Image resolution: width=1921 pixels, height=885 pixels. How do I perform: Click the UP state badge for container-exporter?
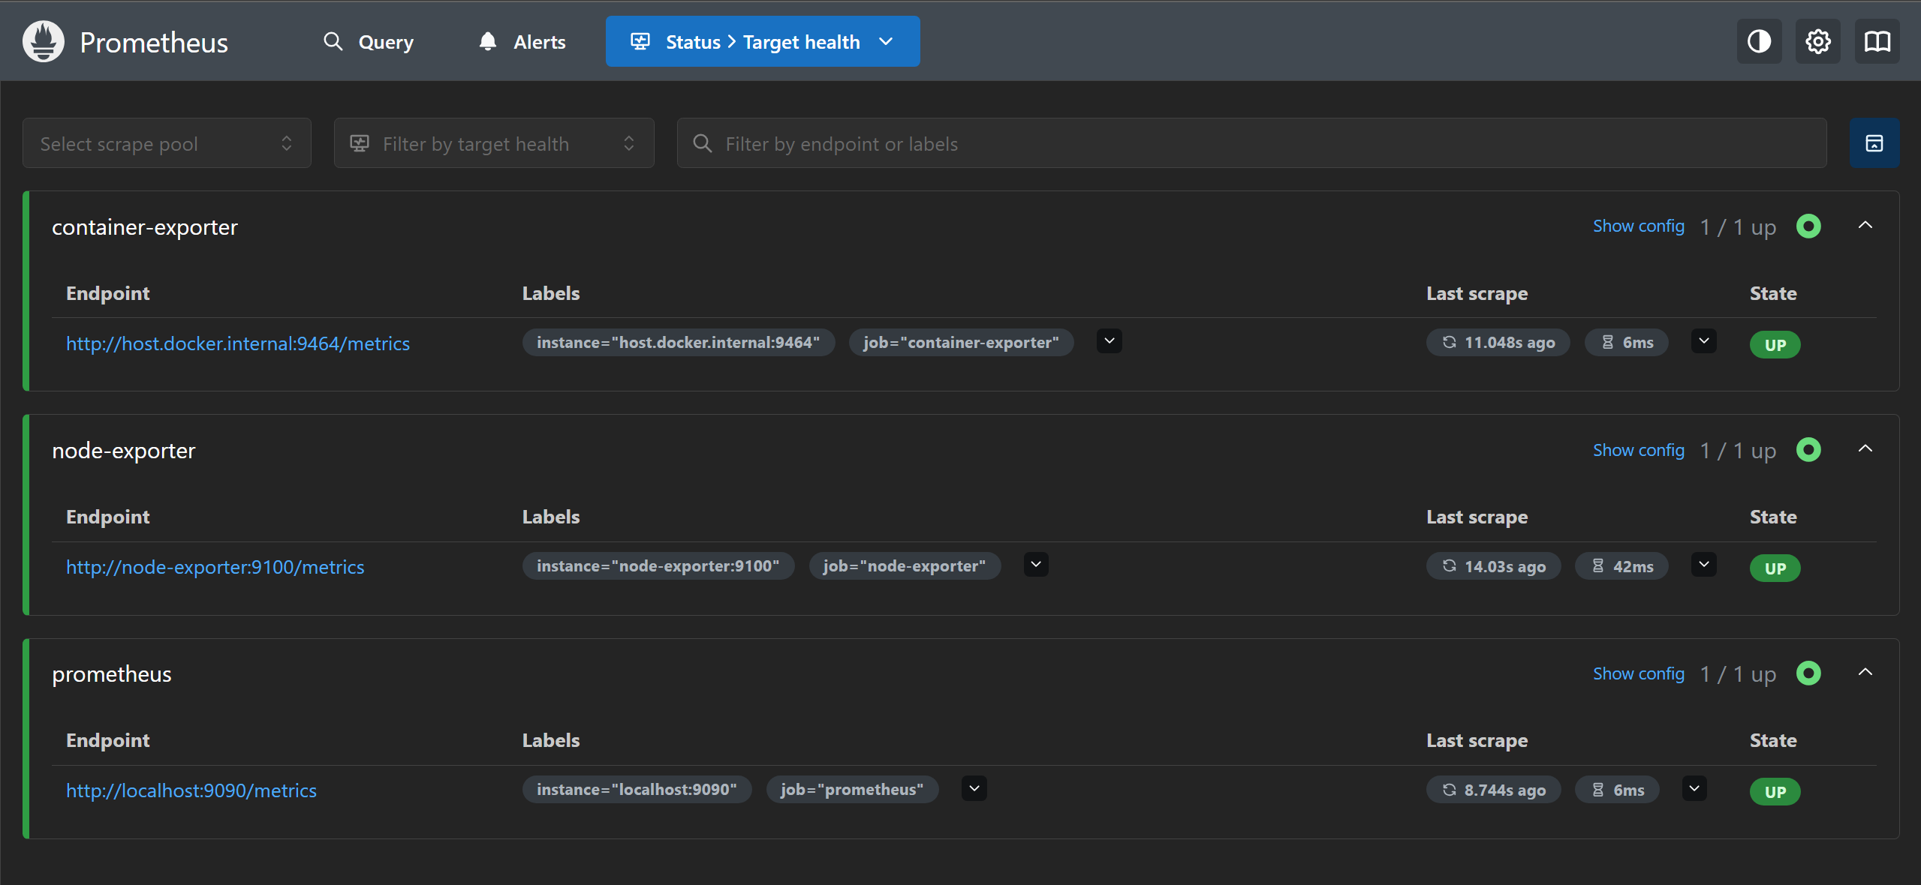pos(1775,345)
